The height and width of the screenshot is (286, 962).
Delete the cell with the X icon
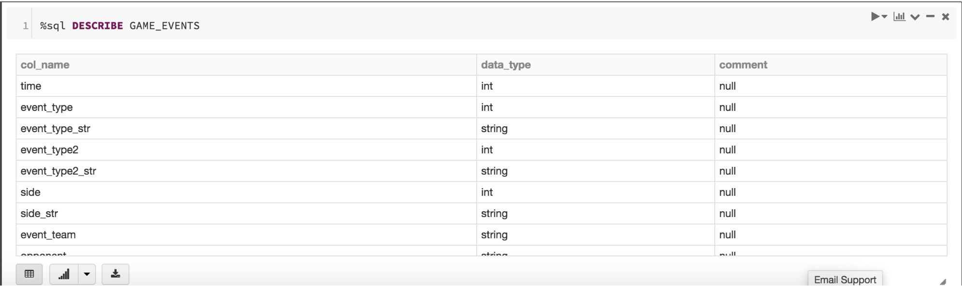tap(946, 17)
